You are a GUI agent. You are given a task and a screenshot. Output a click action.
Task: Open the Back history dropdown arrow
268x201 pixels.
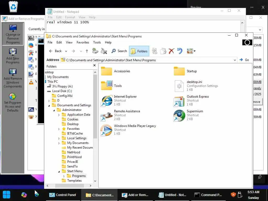click(x=66, y=51)
